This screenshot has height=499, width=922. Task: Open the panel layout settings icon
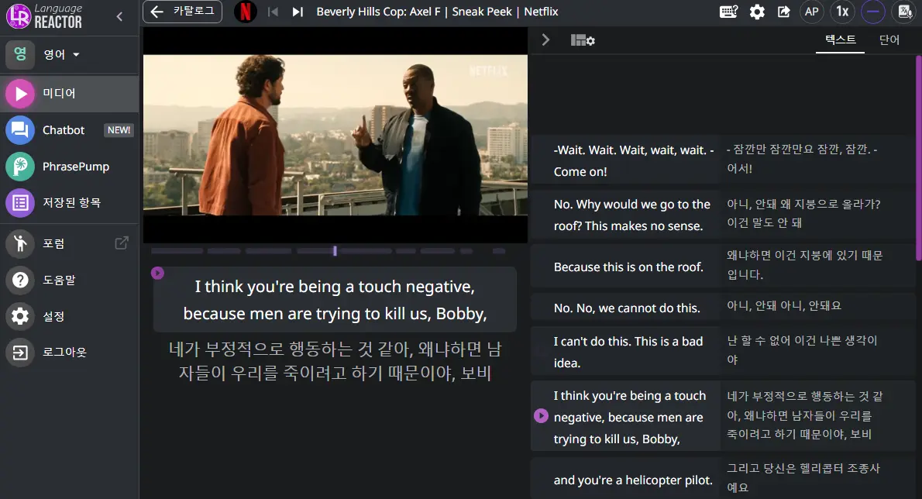(583, 40)
